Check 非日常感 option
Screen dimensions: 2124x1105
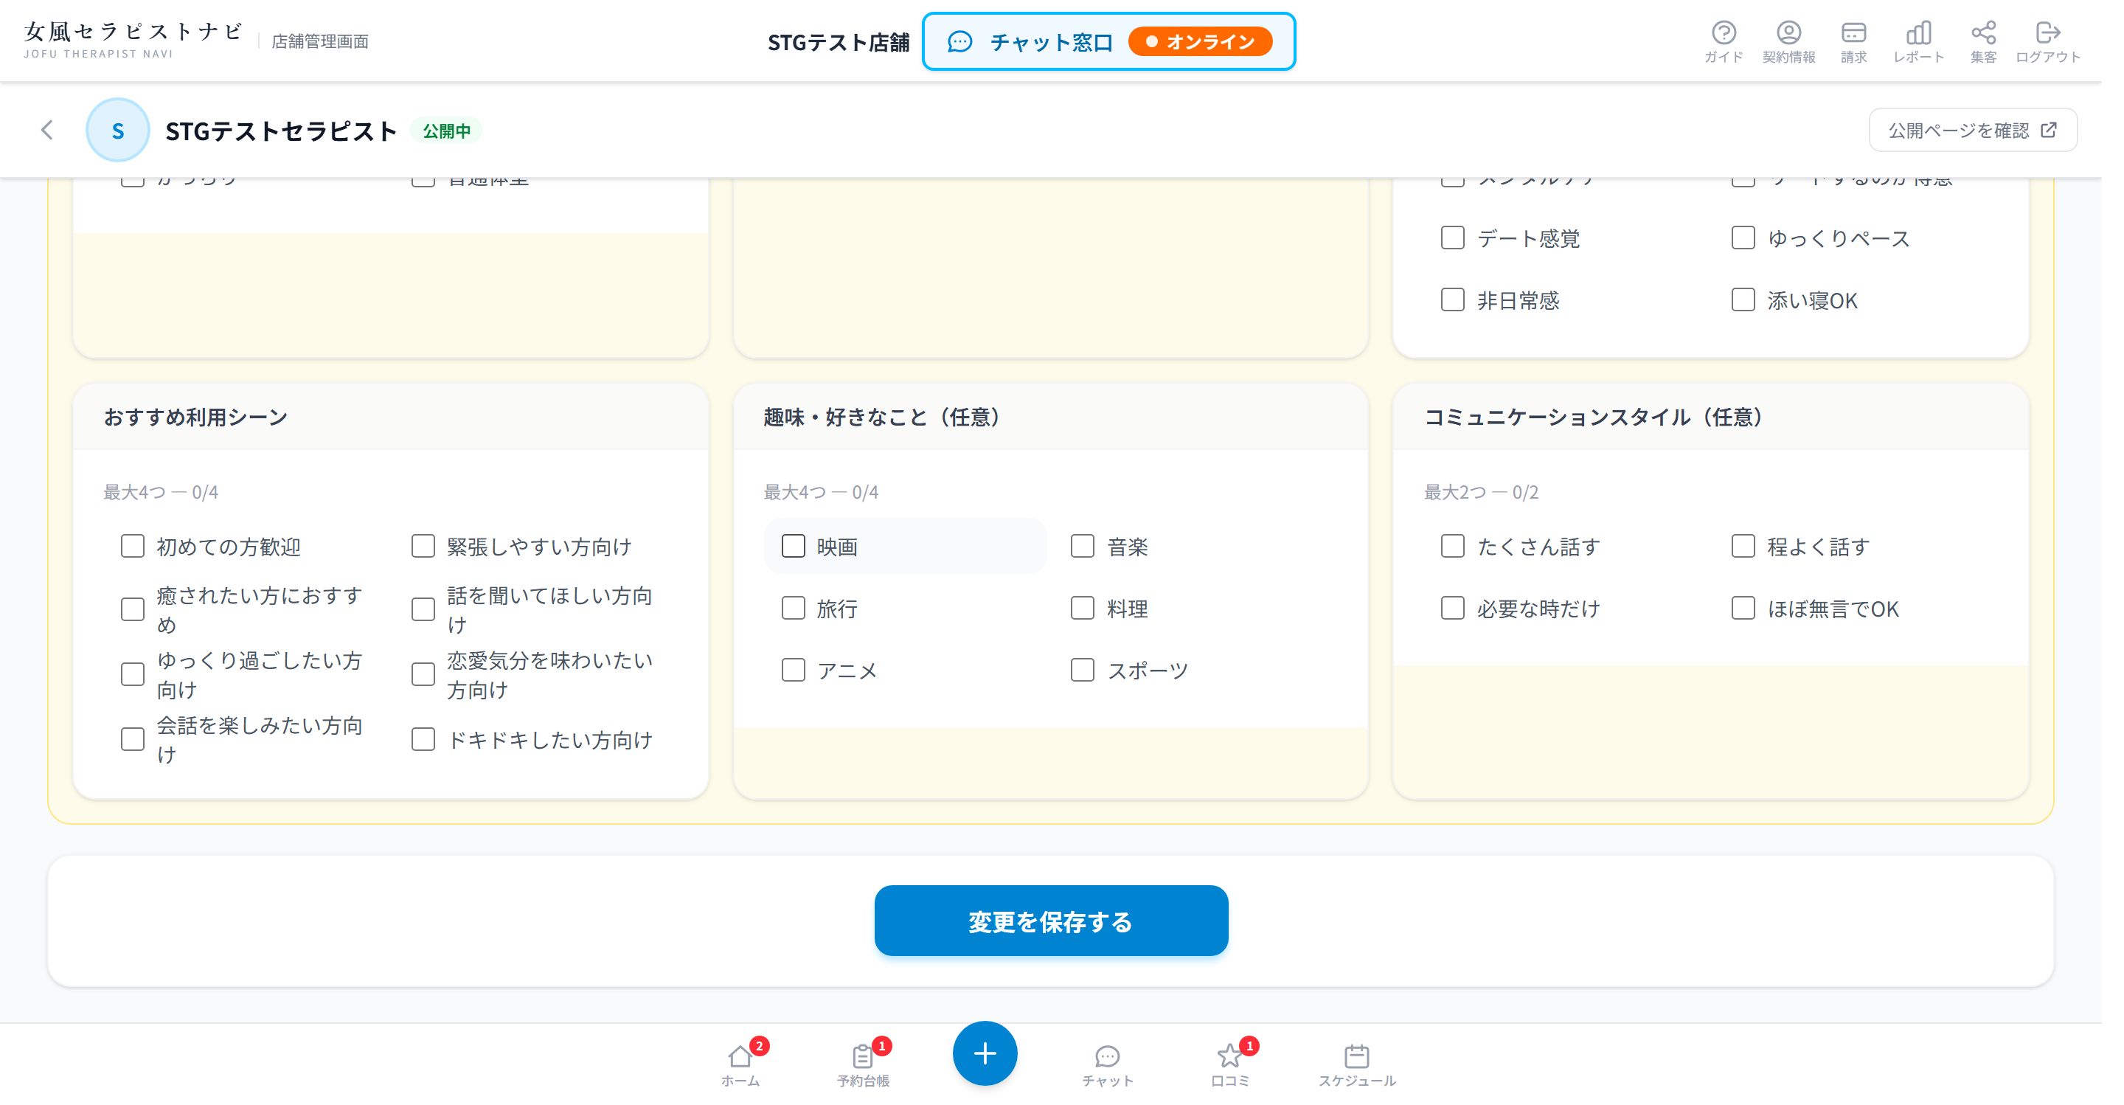(1468, 302)
